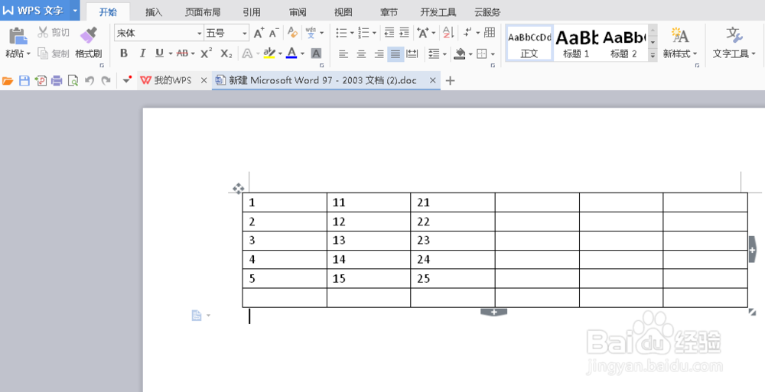Screen dimensions: 765x392
Task: Toggle justify alignment
Action: coord(396,53)
